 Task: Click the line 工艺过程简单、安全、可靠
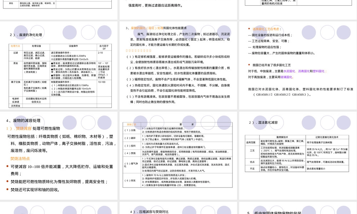point(269,41)
